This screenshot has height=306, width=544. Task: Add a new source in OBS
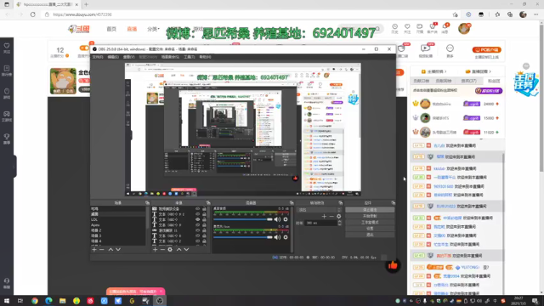pos(155,249)
